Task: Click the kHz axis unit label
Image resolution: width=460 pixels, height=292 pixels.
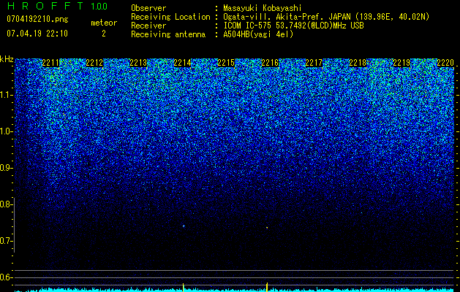Action: tap(7, 59)
